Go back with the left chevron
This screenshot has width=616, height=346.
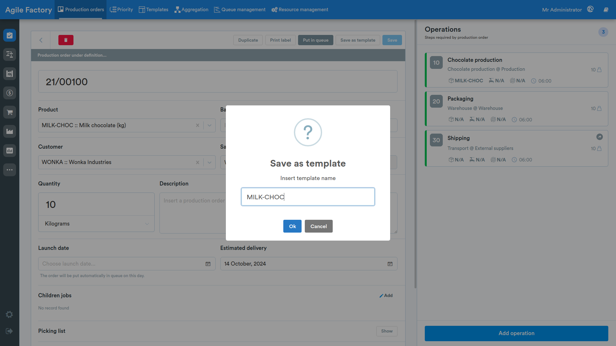coord(41,40)
